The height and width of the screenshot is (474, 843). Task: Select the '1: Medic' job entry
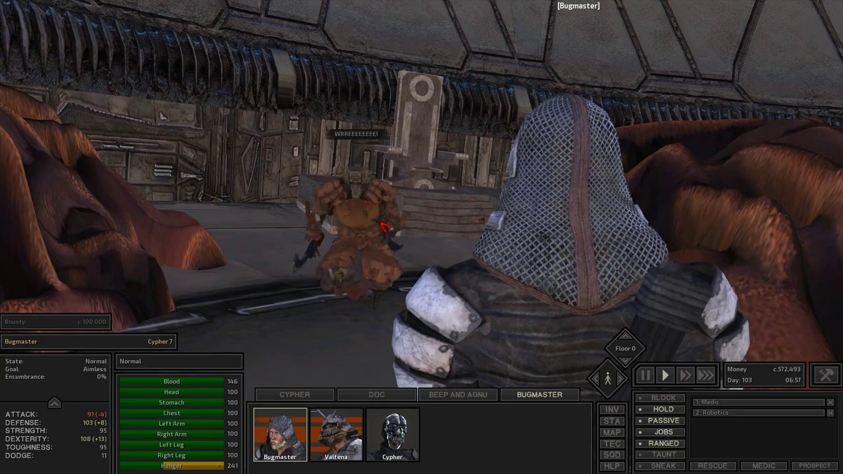(759, 402)
